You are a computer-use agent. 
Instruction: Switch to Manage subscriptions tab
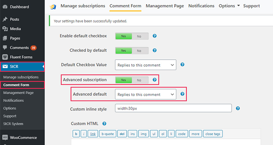point(83,6)
